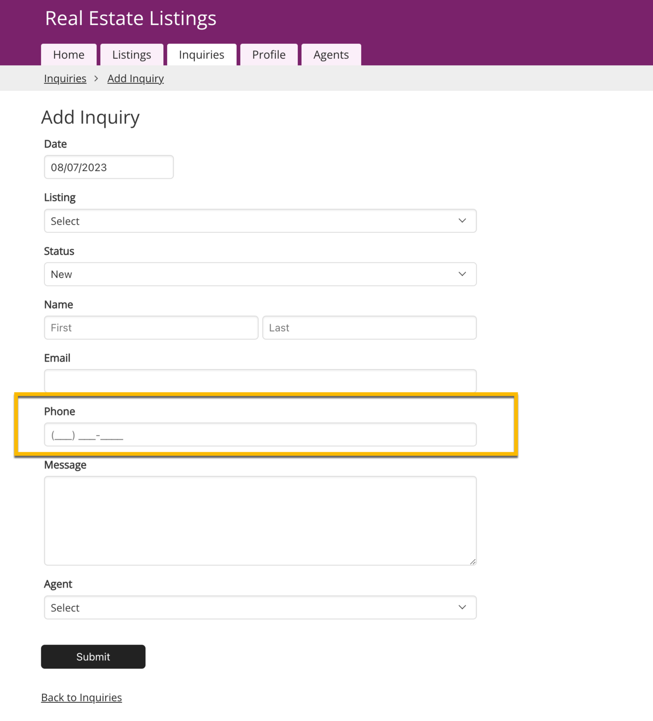Switch to the Listings tab

tap(132, 55)
